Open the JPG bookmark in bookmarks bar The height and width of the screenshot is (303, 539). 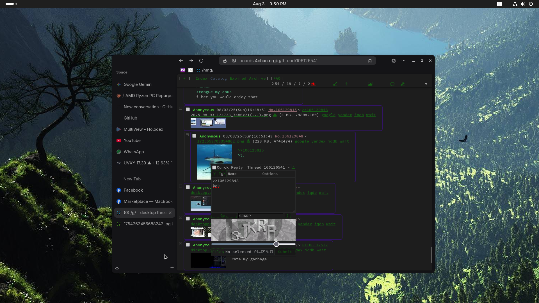(x=183, y=70)
